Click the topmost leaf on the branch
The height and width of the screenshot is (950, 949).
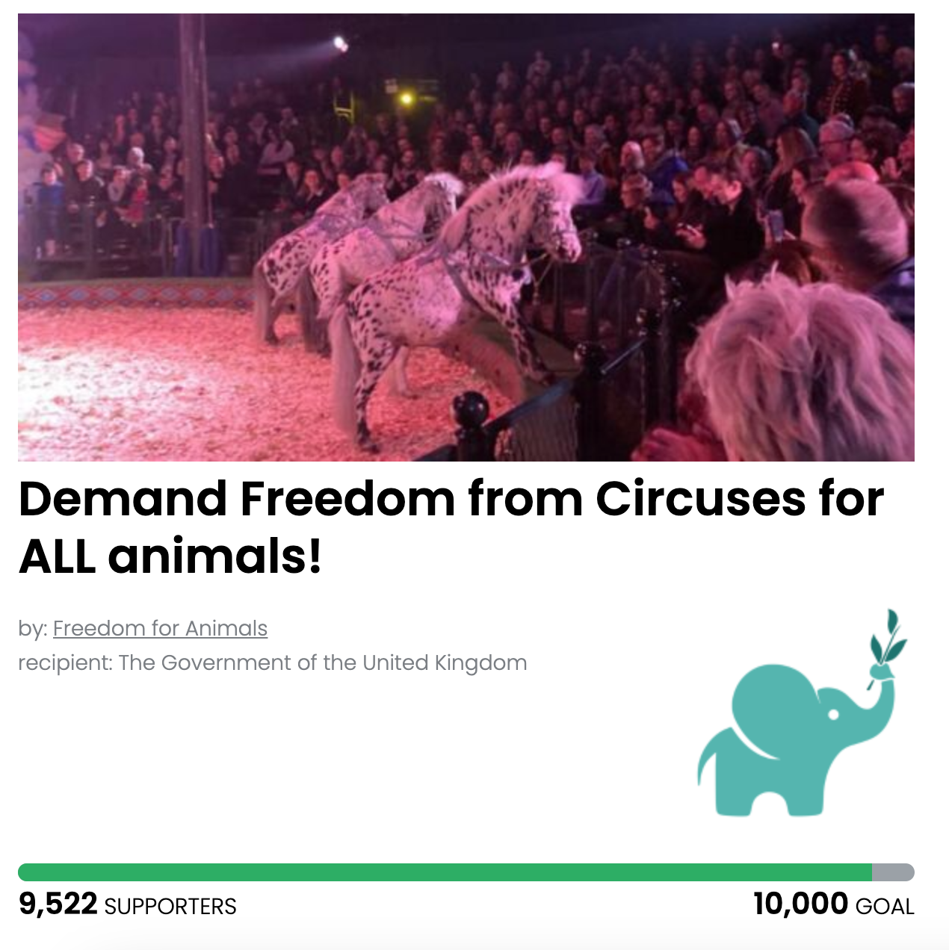(891, 620)
